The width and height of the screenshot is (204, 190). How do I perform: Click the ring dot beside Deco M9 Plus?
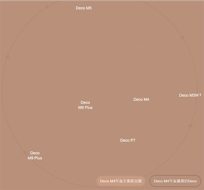pyautogui.click(x=25, y=153)
